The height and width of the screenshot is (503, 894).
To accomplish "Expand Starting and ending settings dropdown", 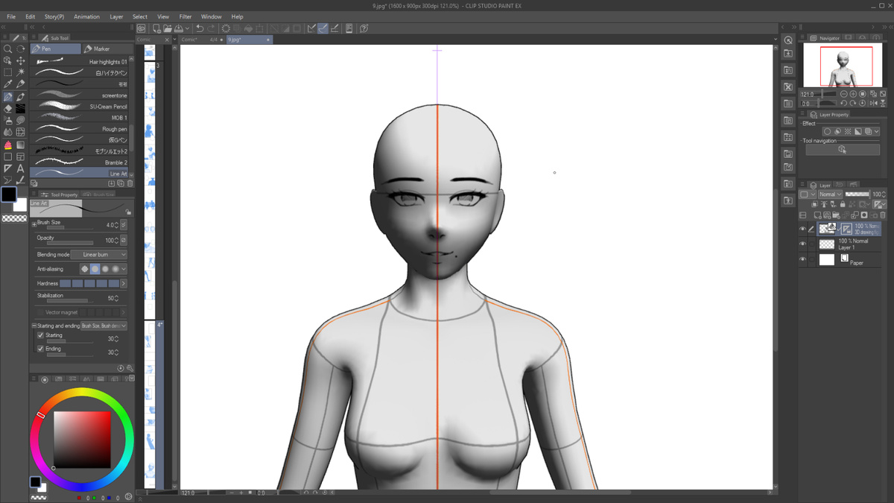I will point(104,326).
